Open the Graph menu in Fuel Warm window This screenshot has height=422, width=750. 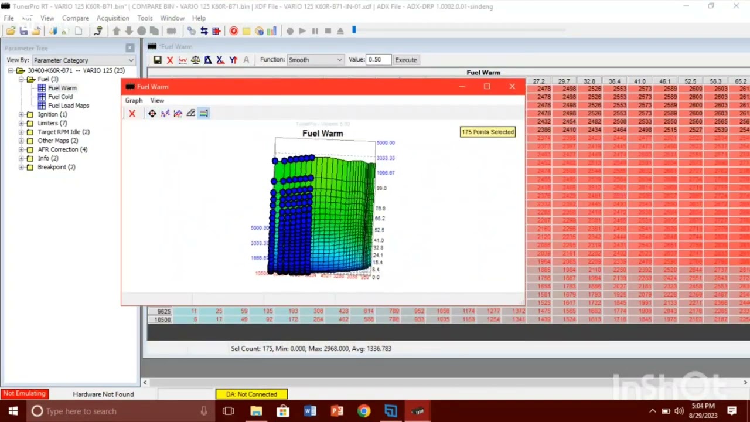tap(134, 100)
